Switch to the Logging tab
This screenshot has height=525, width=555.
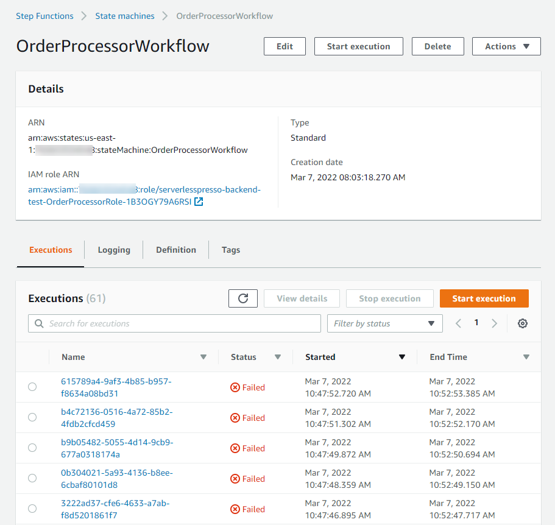[x=114, y=250]
